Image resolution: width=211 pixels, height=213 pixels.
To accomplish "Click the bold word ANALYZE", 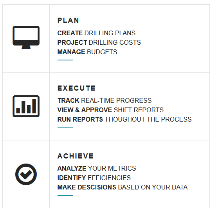I will (x=72, y=168).
